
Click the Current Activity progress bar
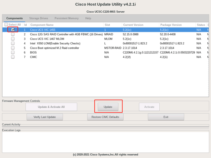(x=106, y=126)
